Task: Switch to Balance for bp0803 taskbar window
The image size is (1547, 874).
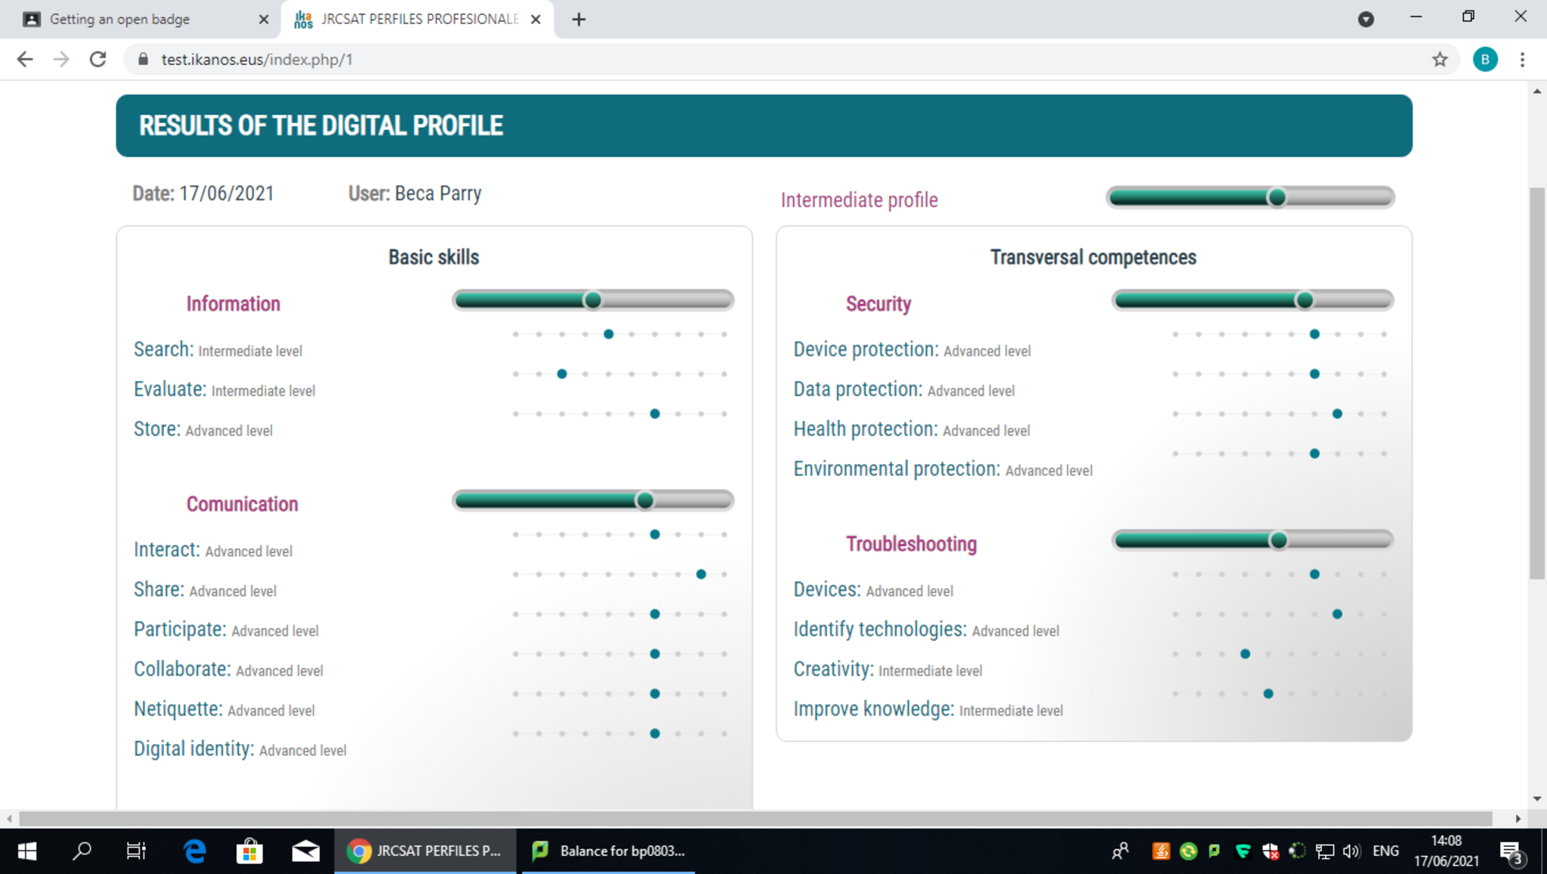Action: pos(609,851)
